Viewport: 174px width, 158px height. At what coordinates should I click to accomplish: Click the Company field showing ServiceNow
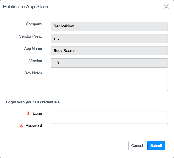[109, 26]
